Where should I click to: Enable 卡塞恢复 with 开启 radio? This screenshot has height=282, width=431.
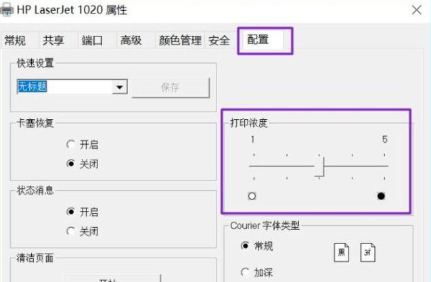click(x=83, y=144)
